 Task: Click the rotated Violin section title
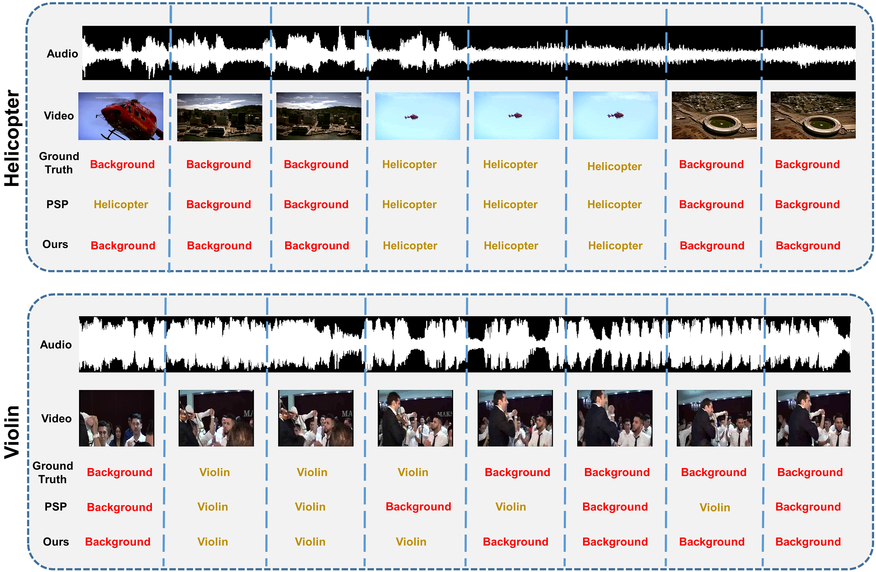tap(13, 432)
